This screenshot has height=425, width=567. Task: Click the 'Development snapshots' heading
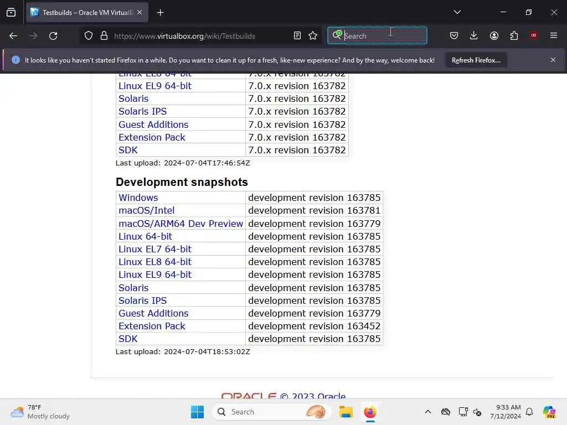[x=182, y=182]
